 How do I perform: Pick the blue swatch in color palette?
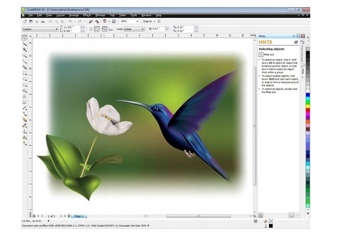tap(308, 95)
